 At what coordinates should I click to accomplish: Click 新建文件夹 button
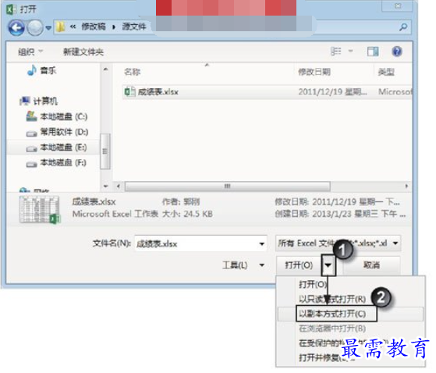(x=83, y=52)
